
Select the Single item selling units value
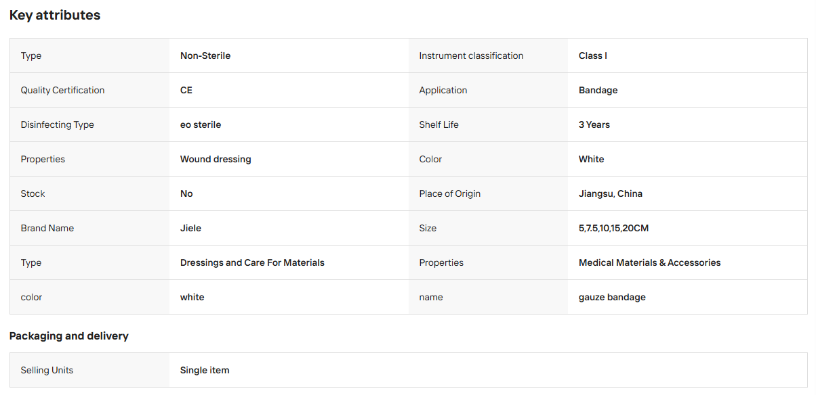pyautogui.click(x=205, y=370)
